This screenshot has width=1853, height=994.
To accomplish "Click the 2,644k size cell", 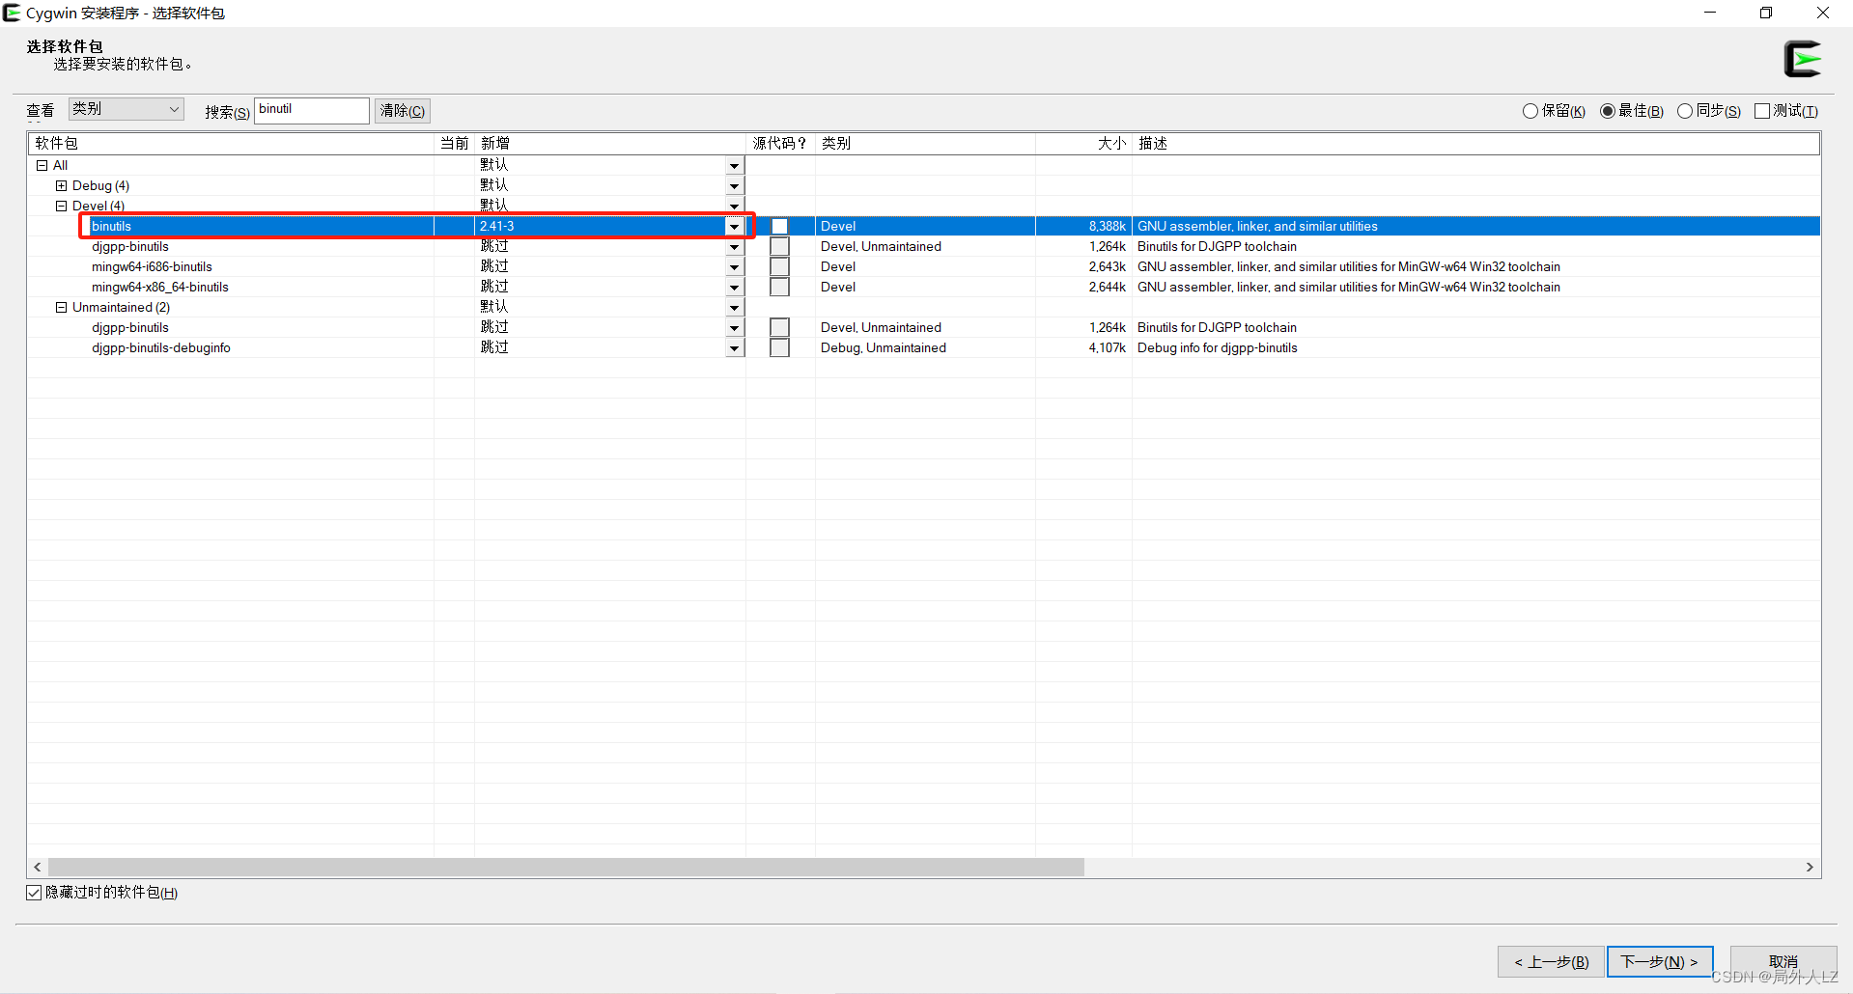I will [x=1108, y=287].
